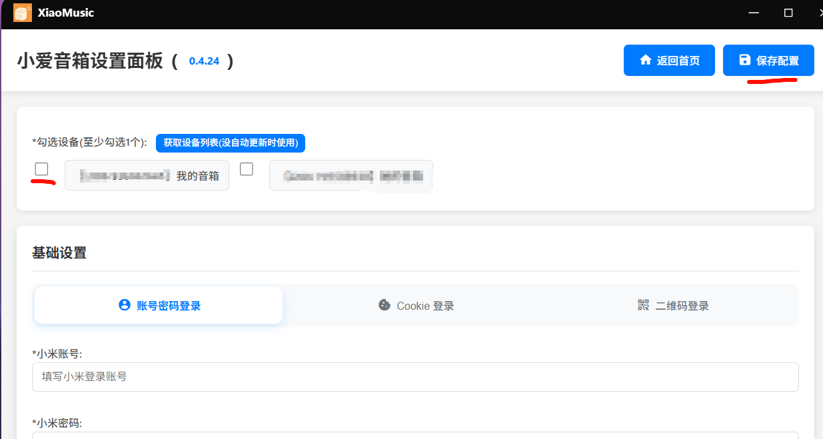Click the 返回首页 button

pos(669,61)
